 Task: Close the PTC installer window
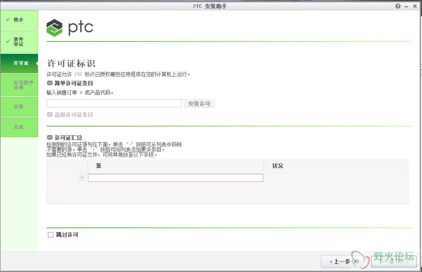click(415, 6)
